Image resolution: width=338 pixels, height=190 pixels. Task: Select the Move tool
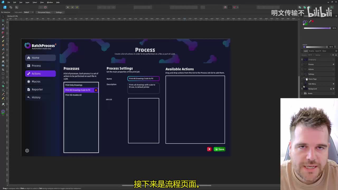tap(3, 16)
